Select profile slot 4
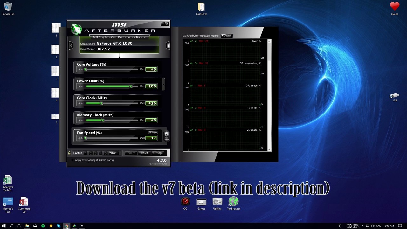This screenshot has width=407, height=229. click(100, 153)
